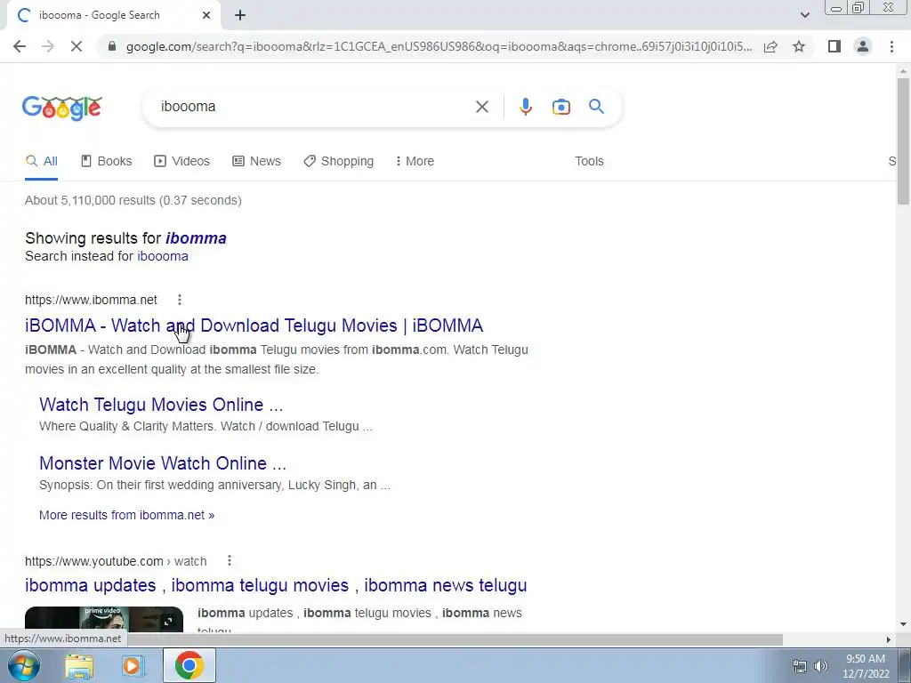
Task: Switch to the Books tab
Action: [x=107, y=162]
